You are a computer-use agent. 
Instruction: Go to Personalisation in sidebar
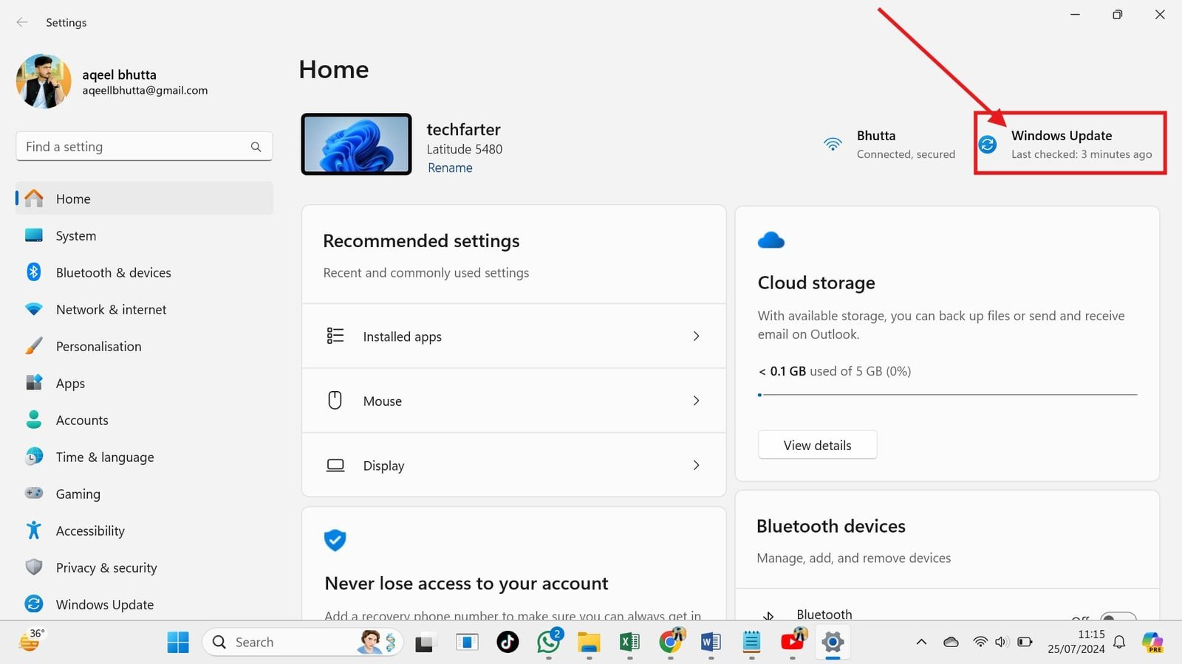[x=98, y=347]
